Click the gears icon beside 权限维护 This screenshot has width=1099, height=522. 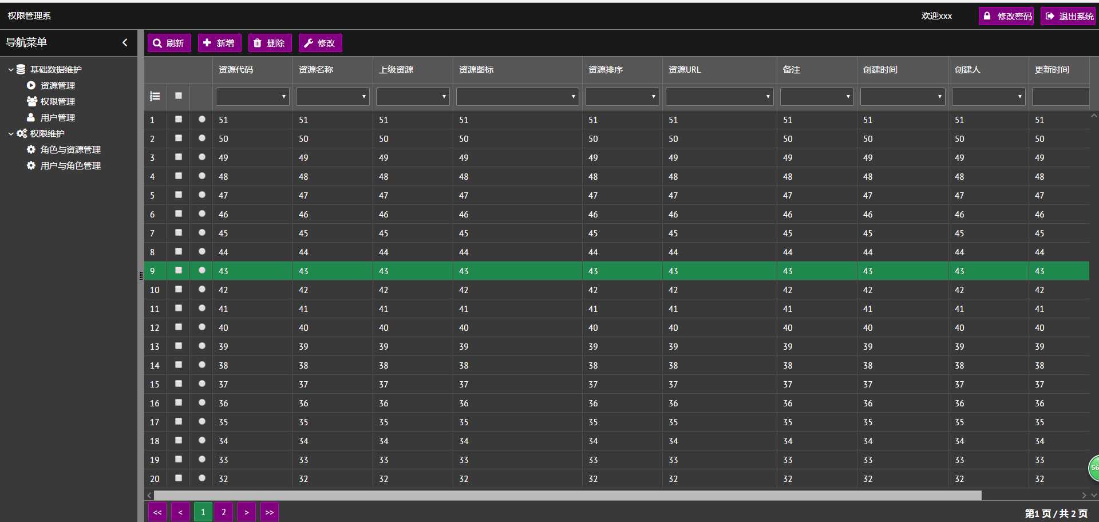point(22,133)
